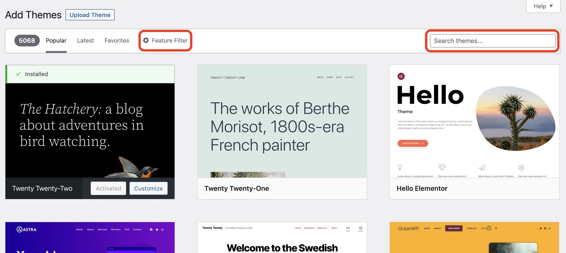Click the Elementor logo icon in Hello preview

[x=401, y=76]
